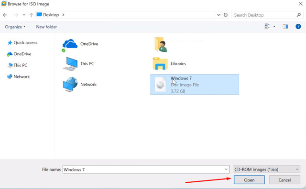Screen dimensions: 306x189
Task: Click the 3.72 GB size text
Action: (x=178, y=91)
